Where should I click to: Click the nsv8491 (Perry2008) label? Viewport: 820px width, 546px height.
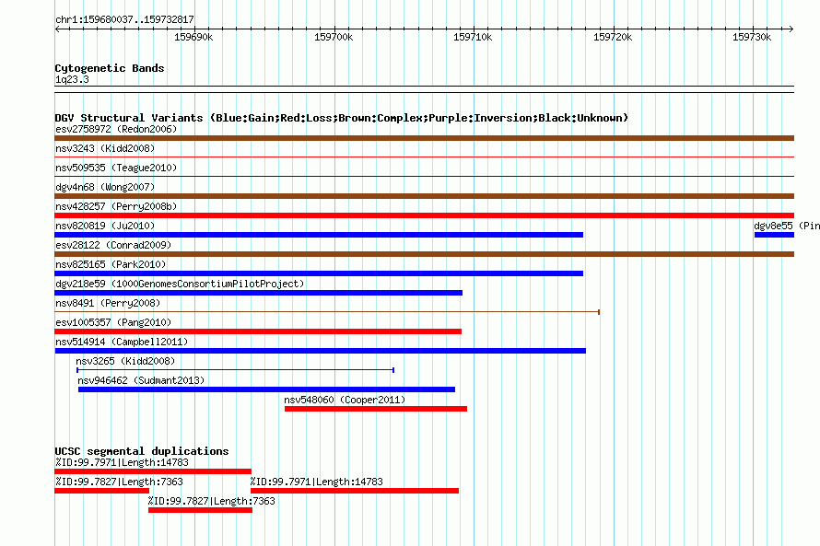click(108, 303)
